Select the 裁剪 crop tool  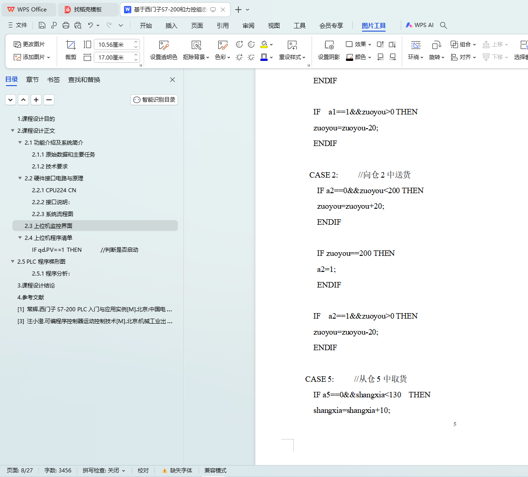pos(71,50)
